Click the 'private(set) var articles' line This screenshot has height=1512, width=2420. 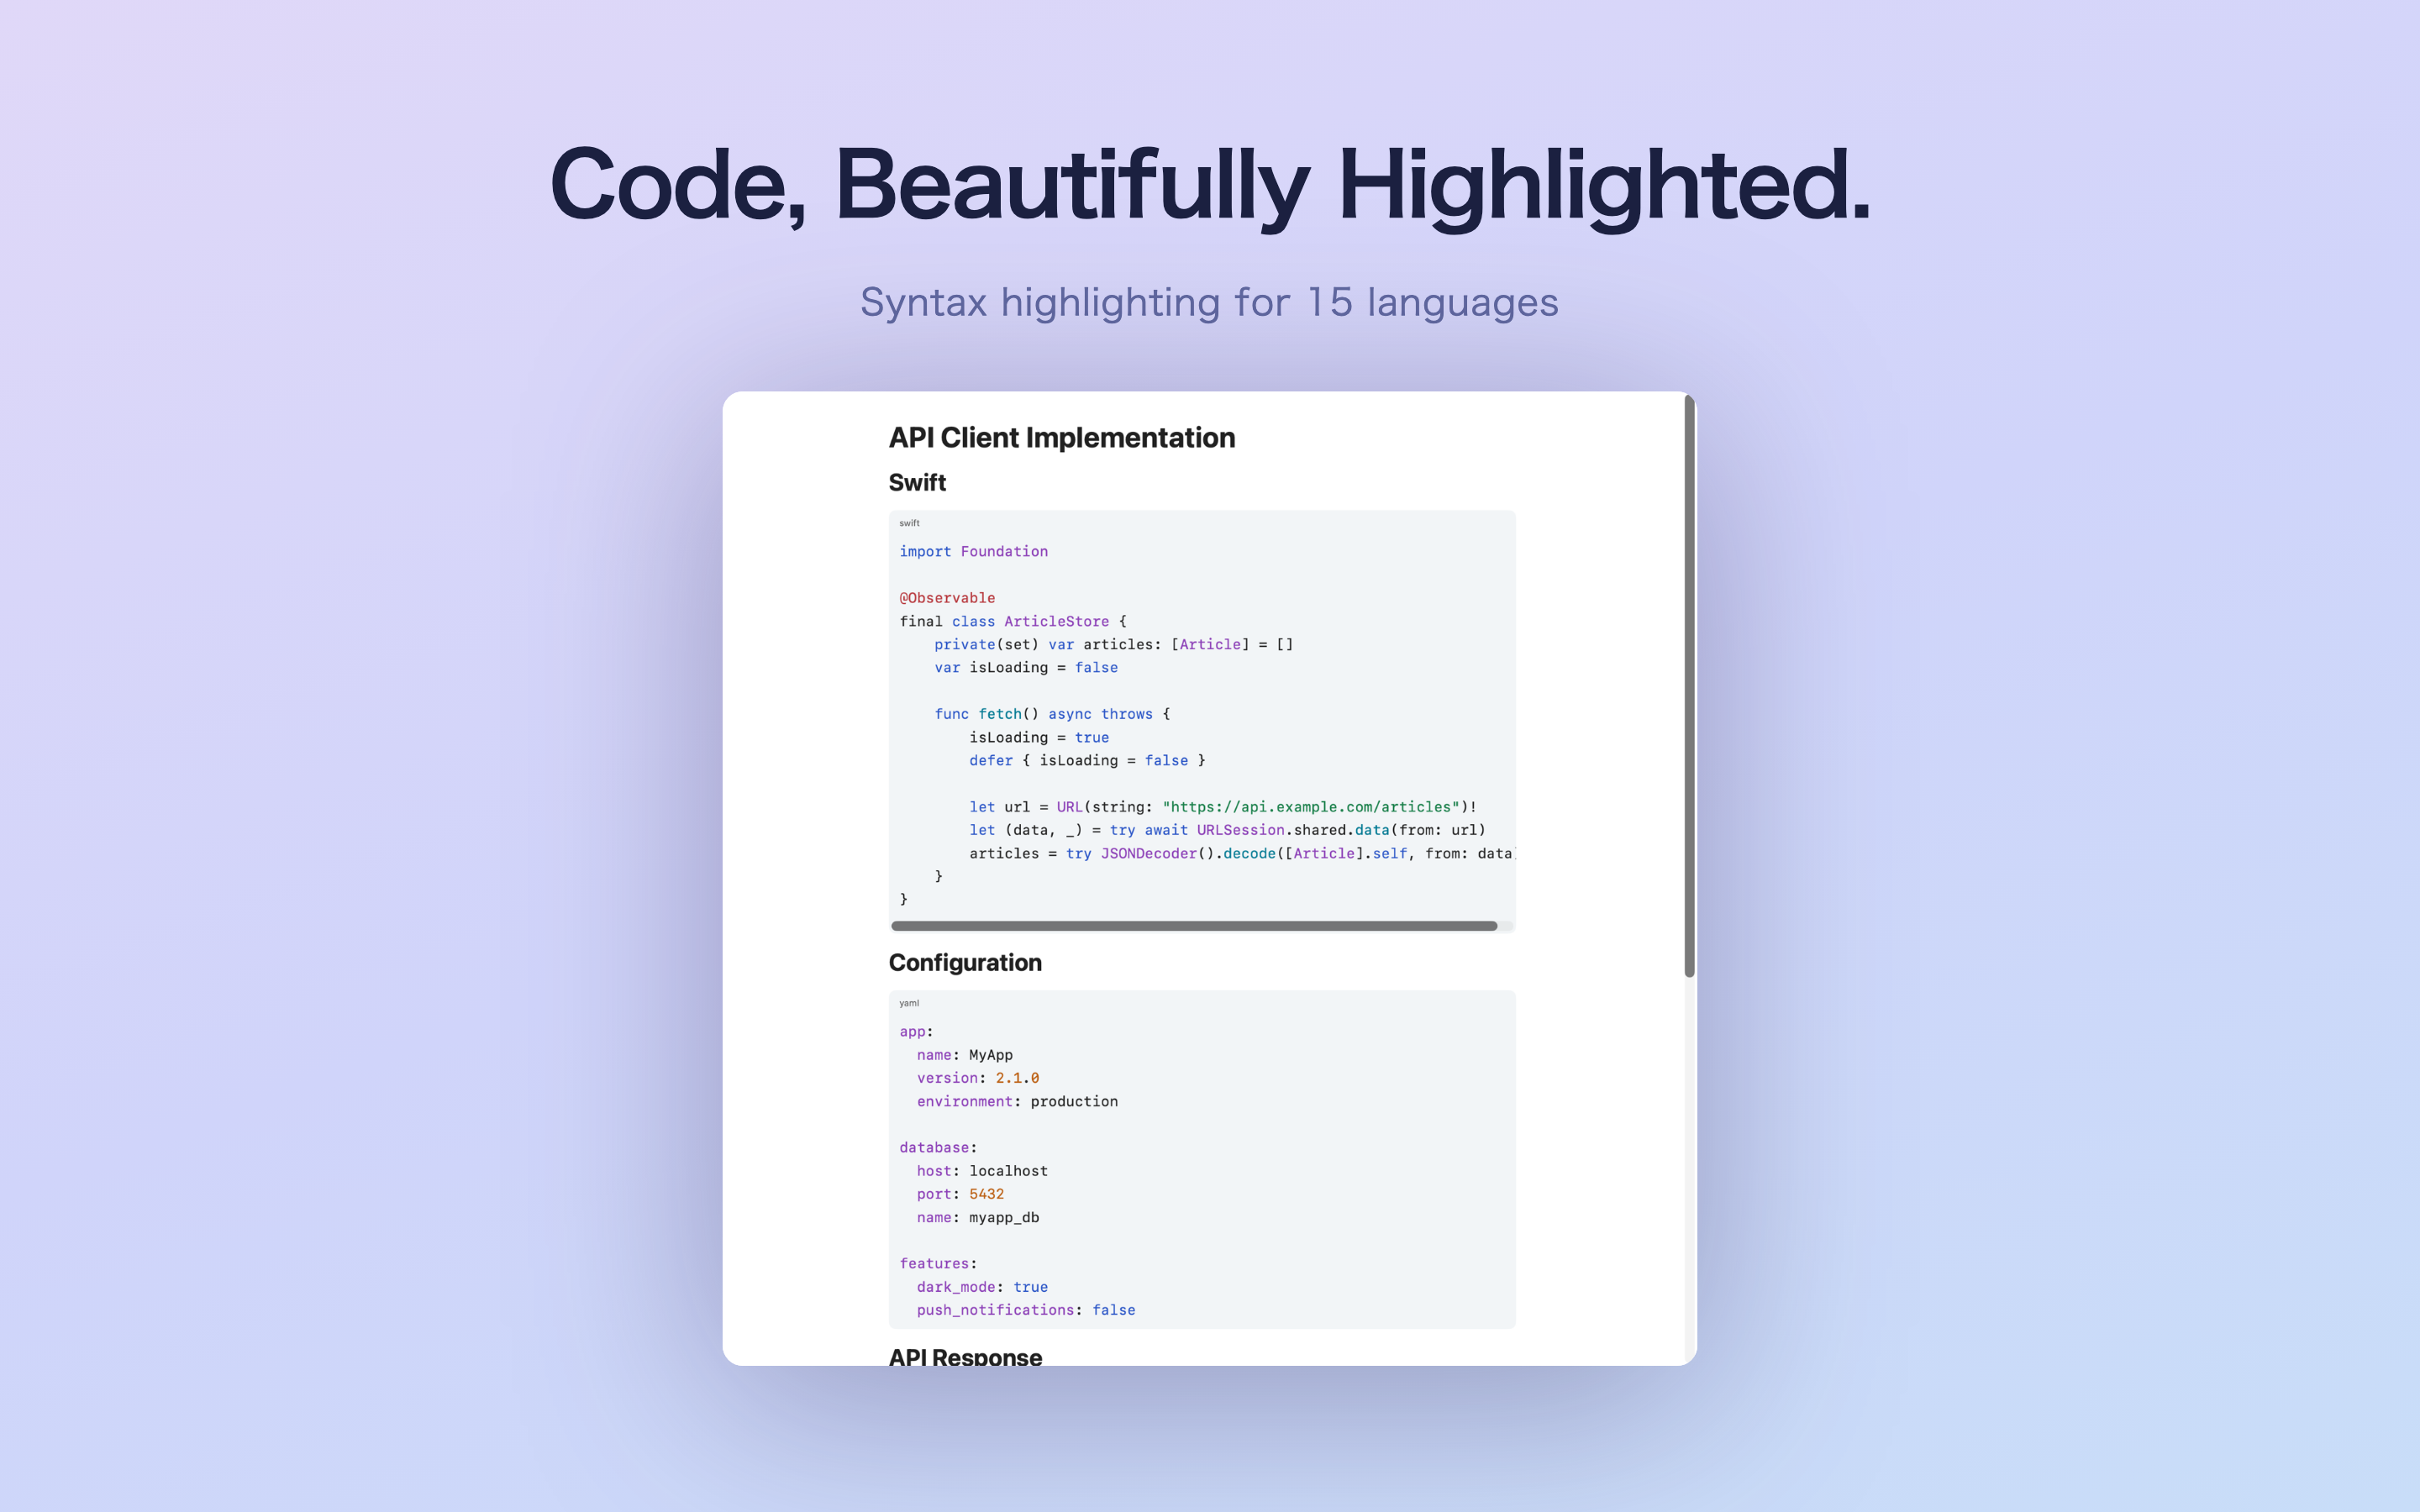(x=1114, y=644)
